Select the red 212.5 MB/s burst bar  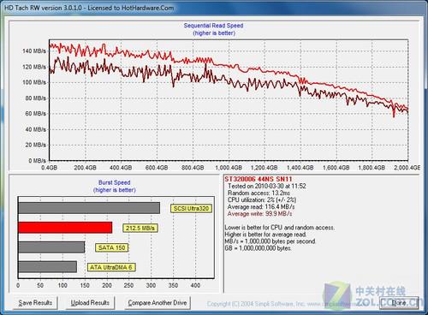click(65, 228)
